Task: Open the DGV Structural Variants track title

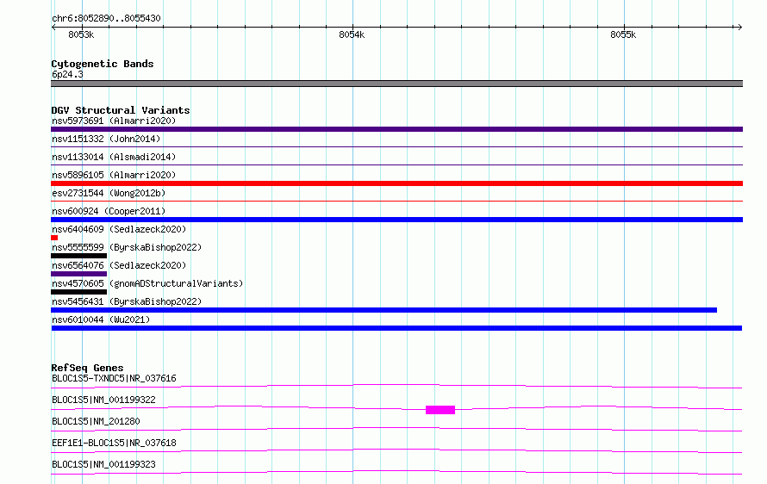Action: pyautogui.click(x=121, y=110)
